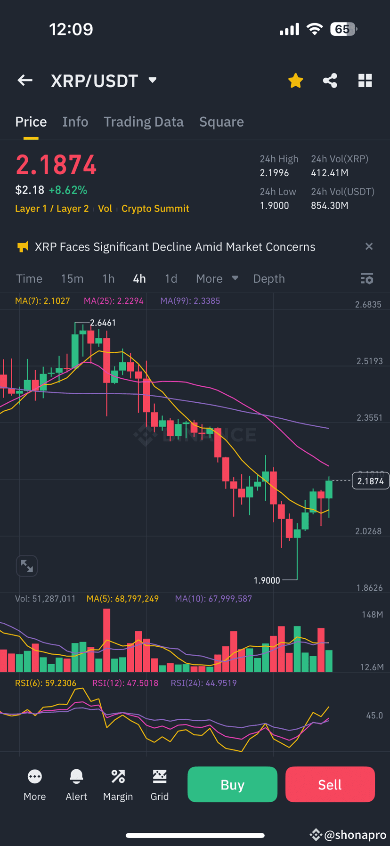Screen dimensions: 390x846
Task: Dismiss the XRP decline news banner
Action: (369, 246)
